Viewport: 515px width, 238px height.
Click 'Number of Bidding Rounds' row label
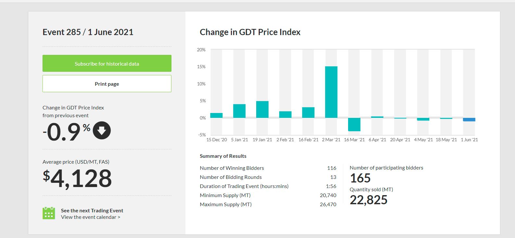231,177
